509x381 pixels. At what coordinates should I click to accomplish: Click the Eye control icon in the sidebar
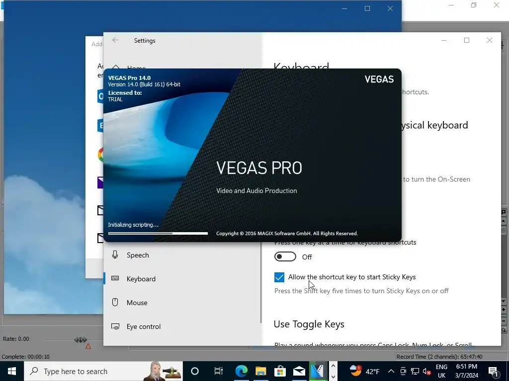point(115,326)
